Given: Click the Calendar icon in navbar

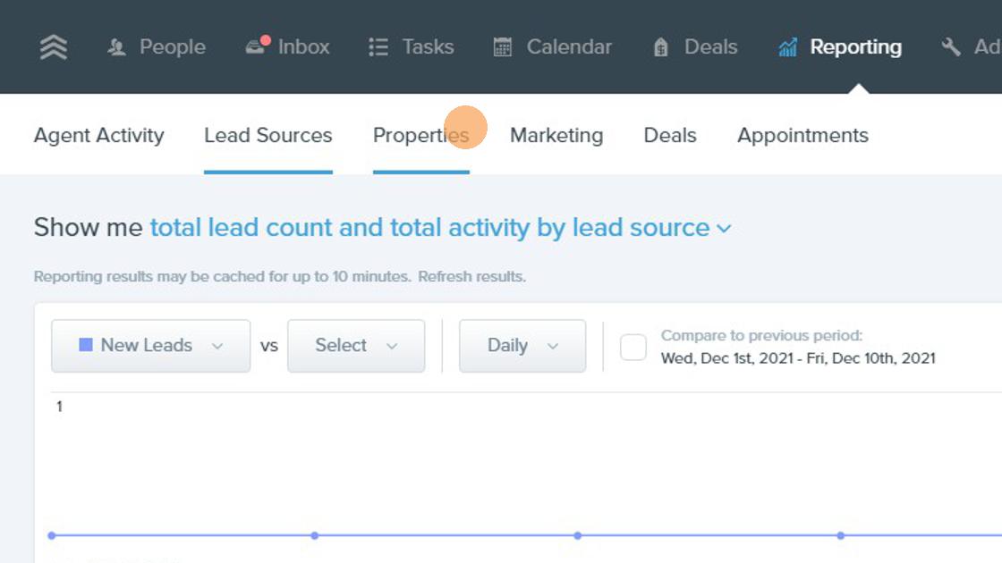Looking at the screenshot, I should (502, 47).
